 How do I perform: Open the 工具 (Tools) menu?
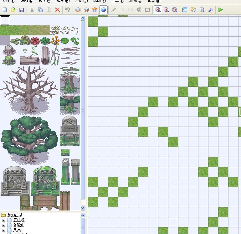tap(118, 1)
